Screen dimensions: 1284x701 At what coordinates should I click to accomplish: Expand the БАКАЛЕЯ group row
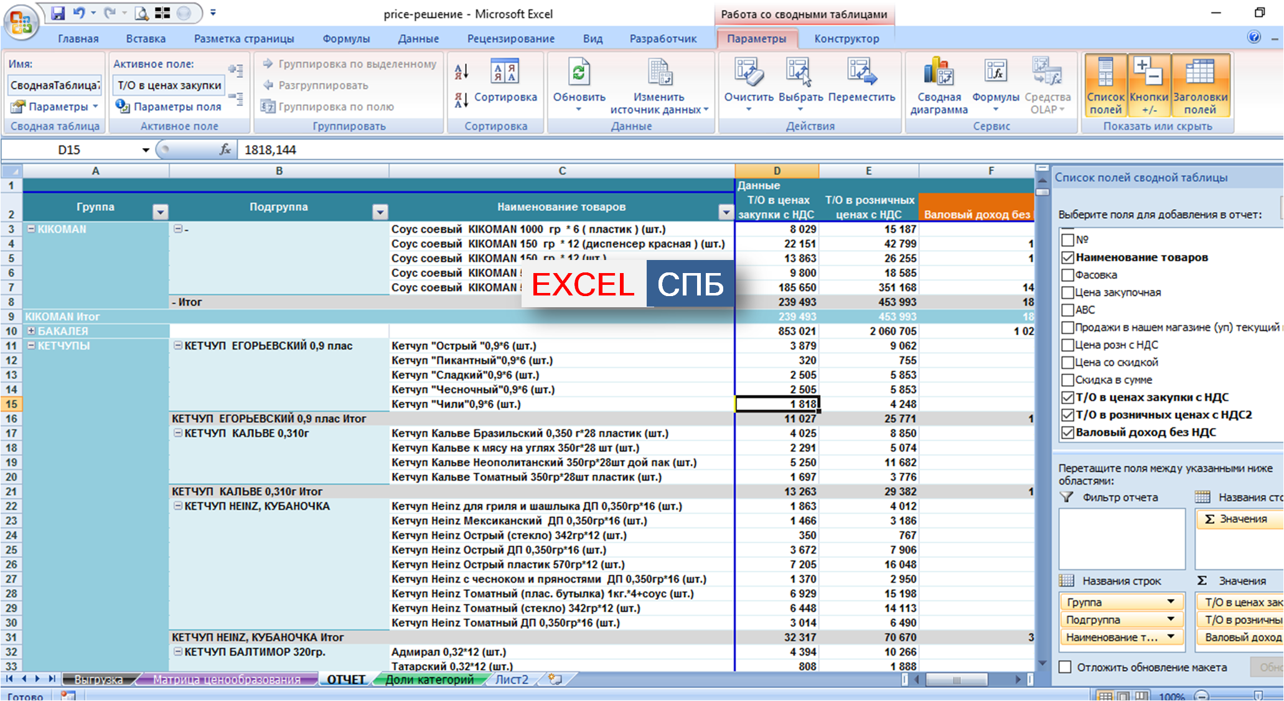pos(31,331)
